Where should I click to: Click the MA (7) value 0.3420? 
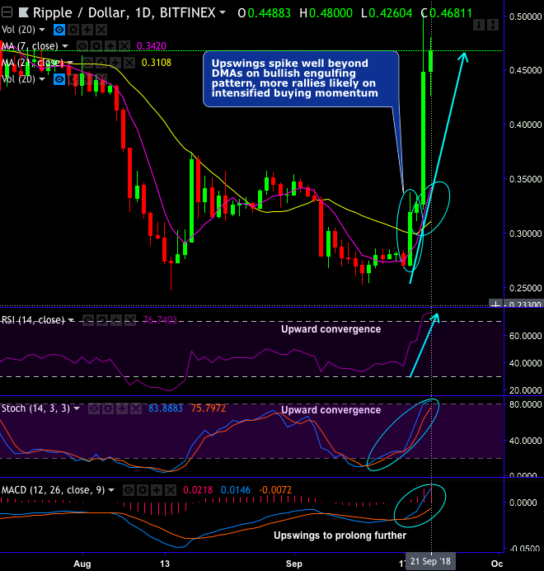[x=151, y=46]
